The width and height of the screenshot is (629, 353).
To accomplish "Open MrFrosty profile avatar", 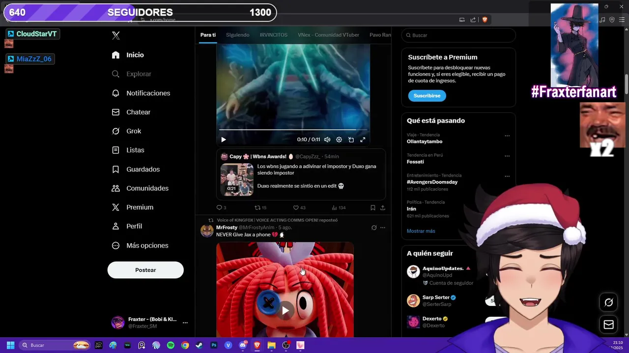I will pyautogui.click(x=207, y=231).
